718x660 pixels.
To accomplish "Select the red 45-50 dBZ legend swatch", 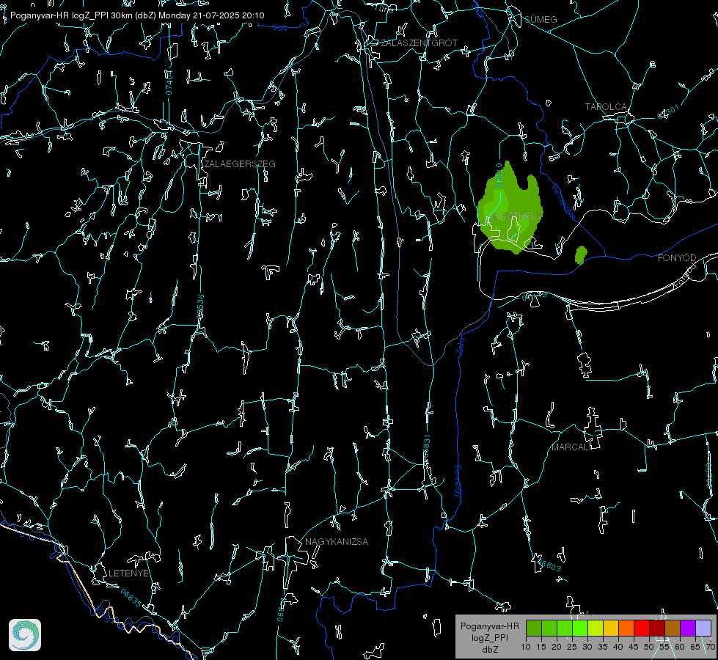I will pos(642,628).
